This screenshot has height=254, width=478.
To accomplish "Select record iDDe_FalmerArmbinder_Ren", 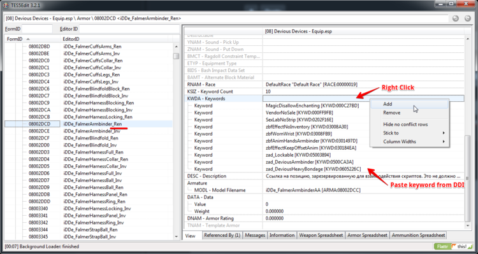I will pyautogui.click(x=92, y=124).
